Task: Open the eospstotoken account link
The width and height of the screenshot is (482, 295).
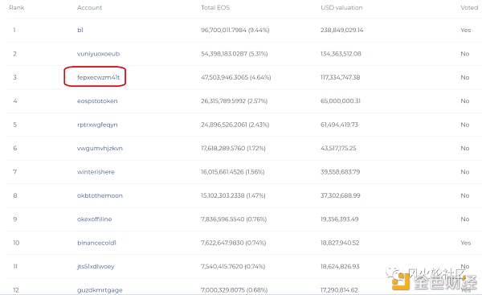Action: [97, 101]
